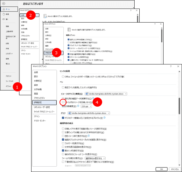Click the OK button of front dialog
The image size is (182, 172).
161,169
